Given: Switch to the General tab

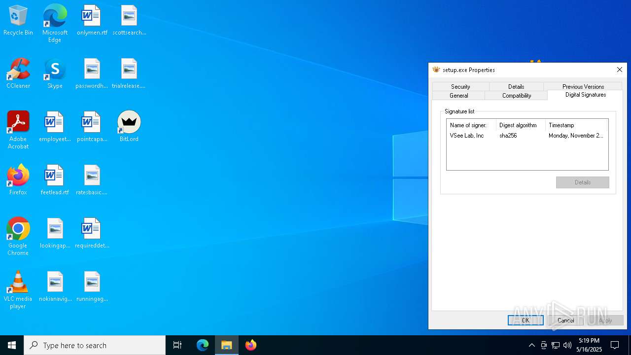Looking at the screenshot, I should 459,95.
